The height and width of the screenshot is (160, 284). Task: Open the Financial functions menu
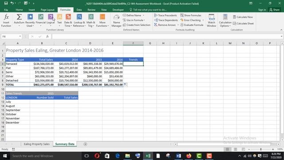click(x=40, y=20)
